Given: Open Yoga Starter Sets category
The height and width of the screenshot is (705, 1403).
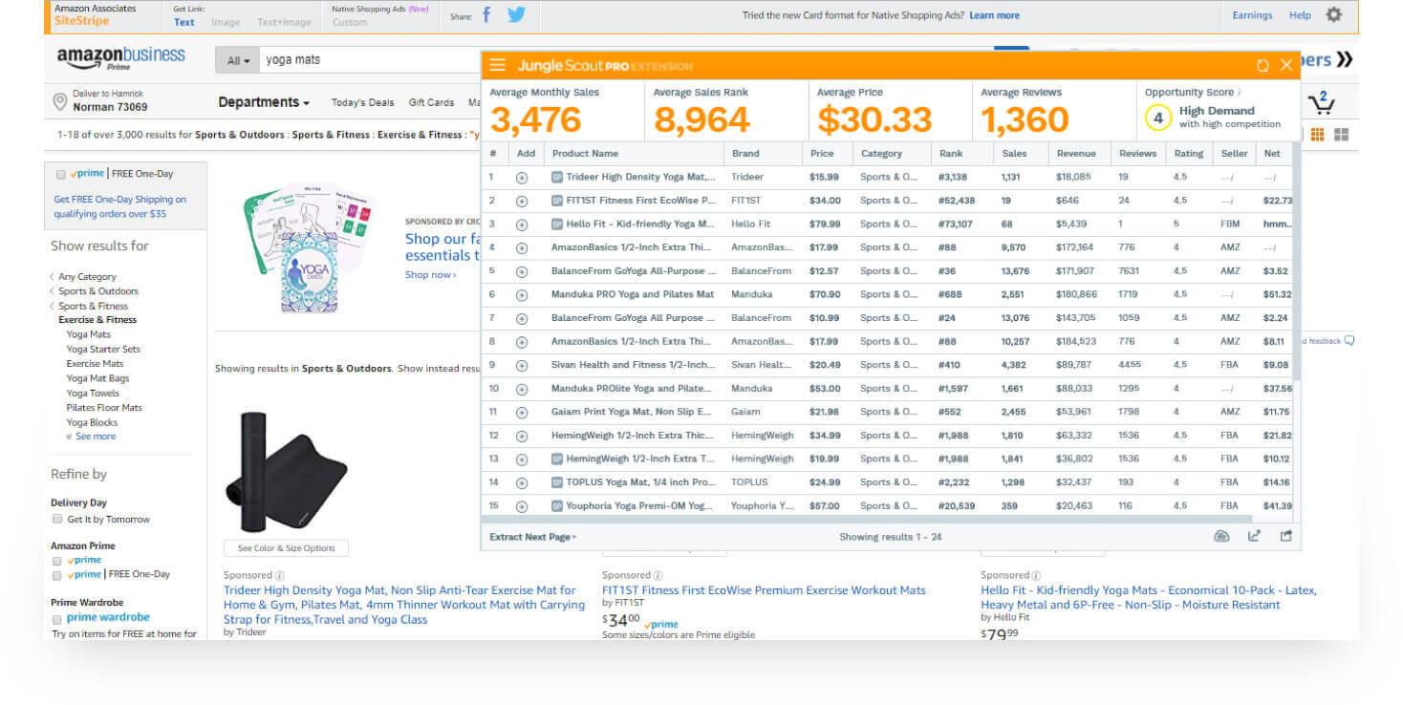Looking at the screenshot, I should (103, 350).
